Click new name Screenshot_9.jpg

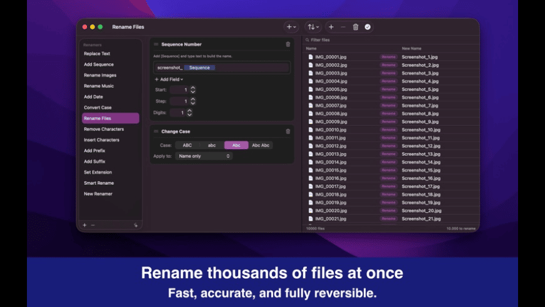pos(420,122)
